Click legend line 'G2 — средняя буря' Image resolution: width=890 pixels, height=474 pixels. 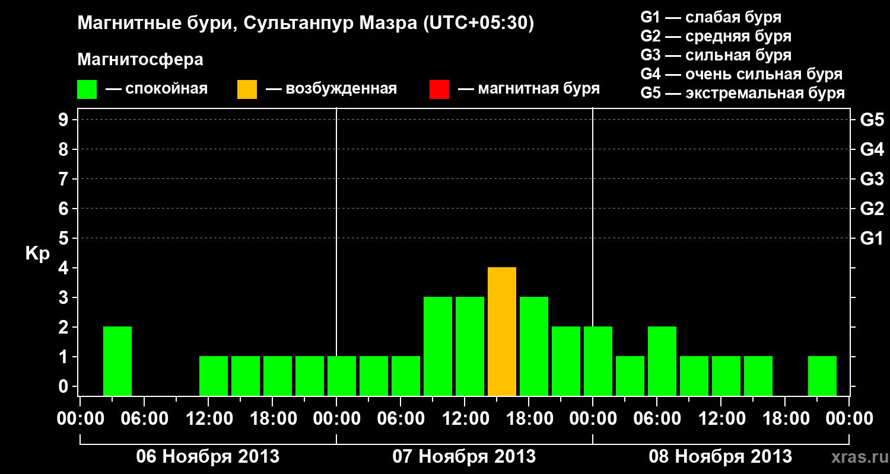point(716,36)
